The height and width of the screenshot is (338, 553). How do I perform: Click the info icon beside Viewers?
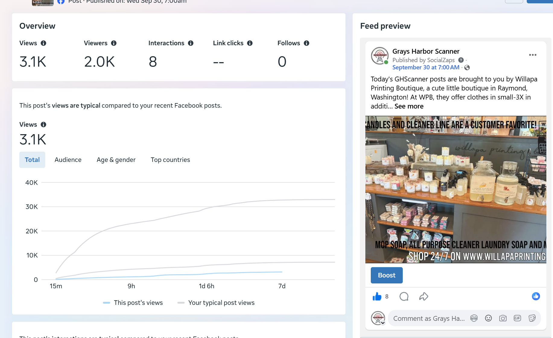pyautogui.click(x=114, y=43)
